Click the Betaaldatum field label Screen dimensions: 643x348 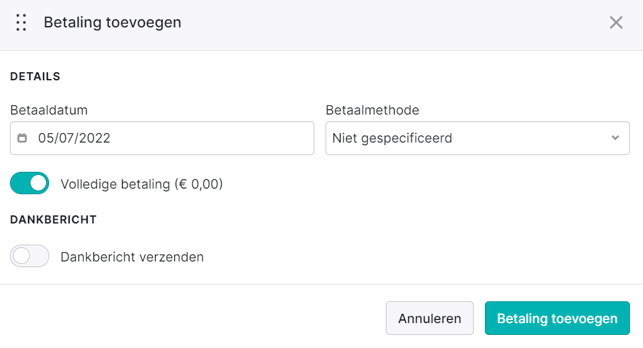(49, 110)
